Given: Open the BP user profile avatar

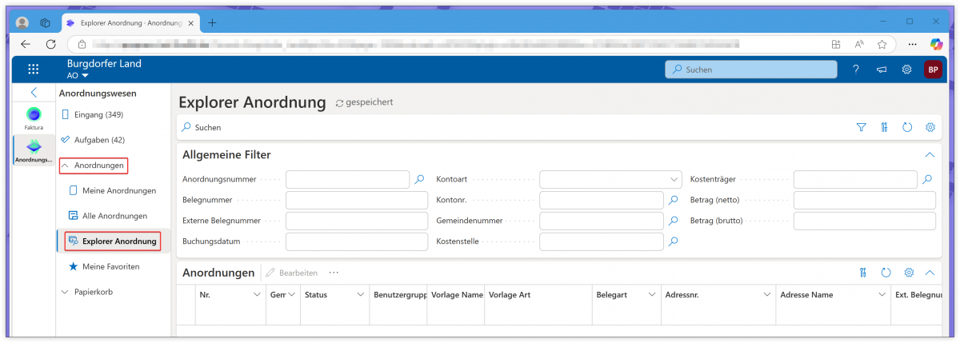Looking at the screenshot, I should [932, 70].
